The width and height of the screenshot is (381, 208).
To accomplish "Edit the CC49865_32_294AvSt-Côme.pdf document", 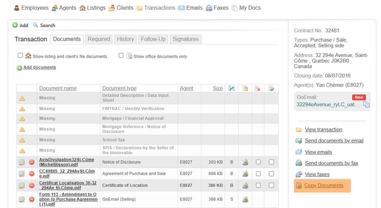I will (22, 173).
